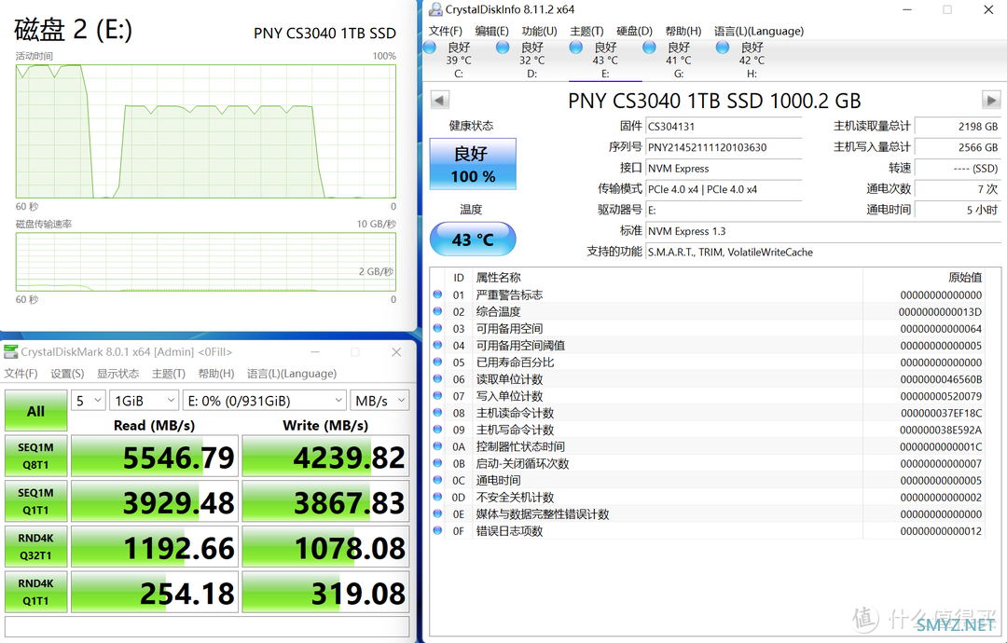Run the RND4K Q1T1 test
Image resolution: width=1007 pixels, height=643 pixels.
click(36, 593)
